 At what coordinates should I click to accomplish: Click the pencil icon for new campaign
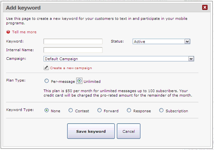pos(46,68)
